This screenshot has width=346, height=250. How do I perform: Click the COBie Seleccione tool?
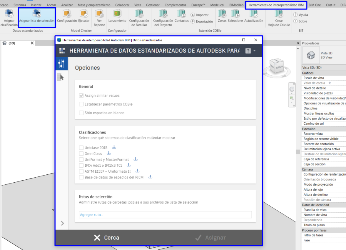tap(235, 16)
